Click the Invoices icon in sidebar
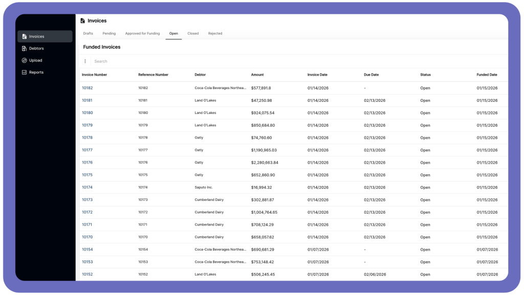This screenshot has height=295, width=524. 24,36
